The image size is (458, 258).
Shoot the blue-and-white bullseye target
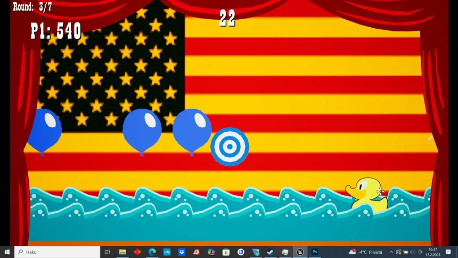click(x=230, y=147)
